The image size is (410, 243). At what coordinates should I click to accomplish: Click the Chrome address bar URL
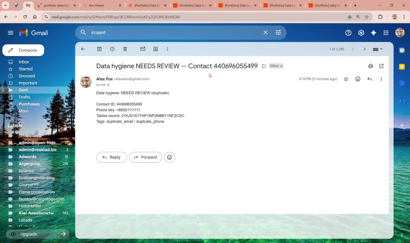[x=116, y=17]
